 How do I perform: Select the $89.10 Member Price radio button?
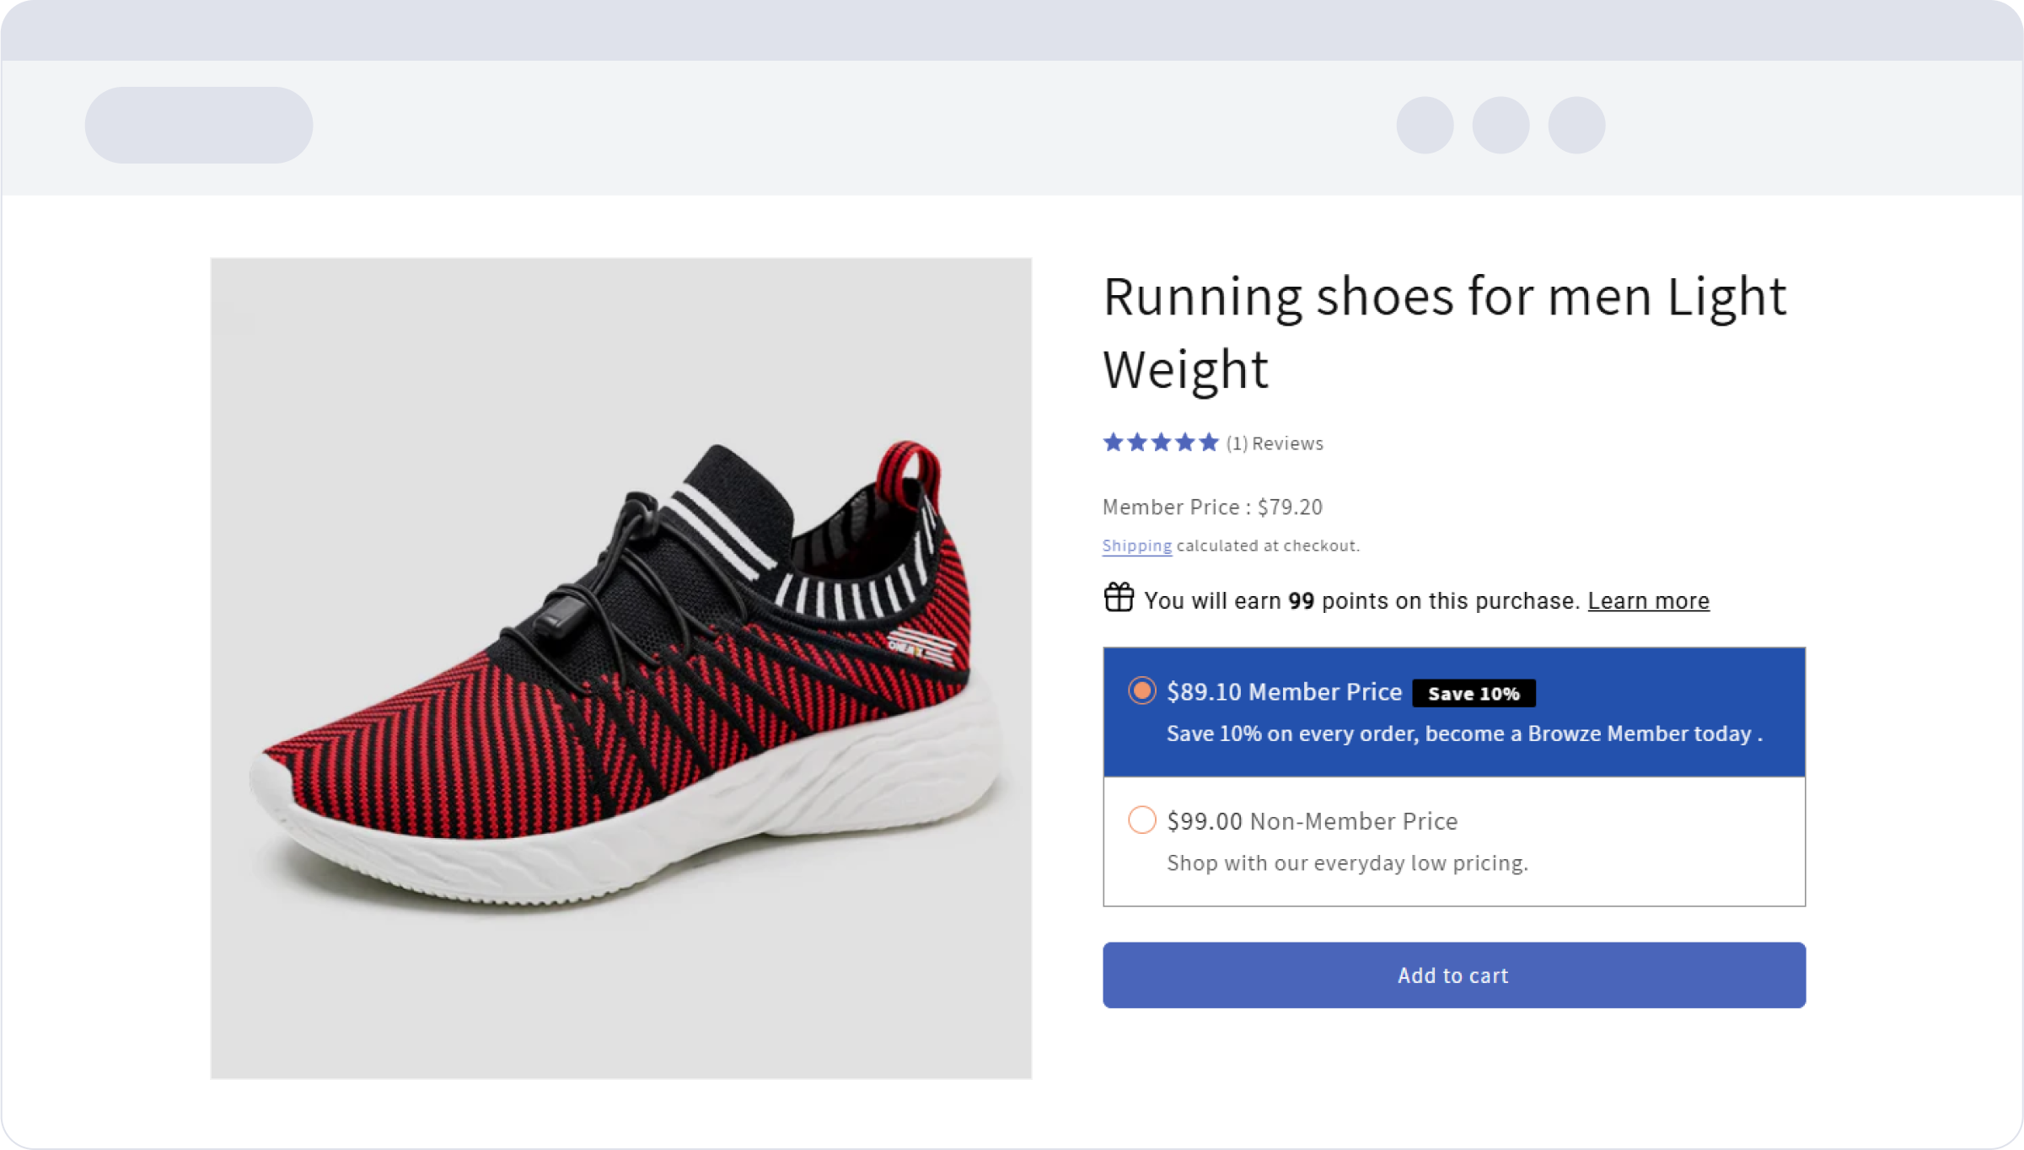[1141, 691]
